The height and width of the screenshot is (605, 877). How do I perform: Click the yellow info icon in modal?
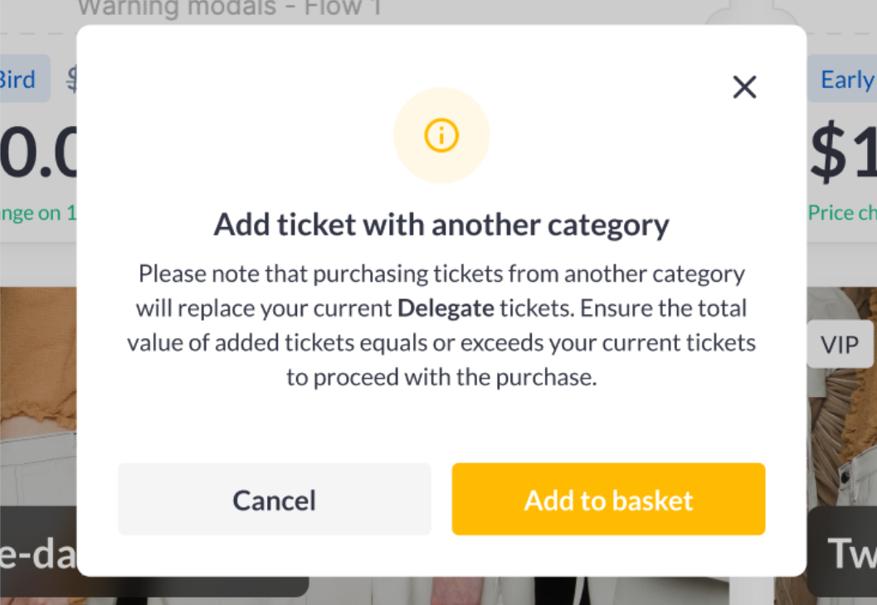point(441,135)
